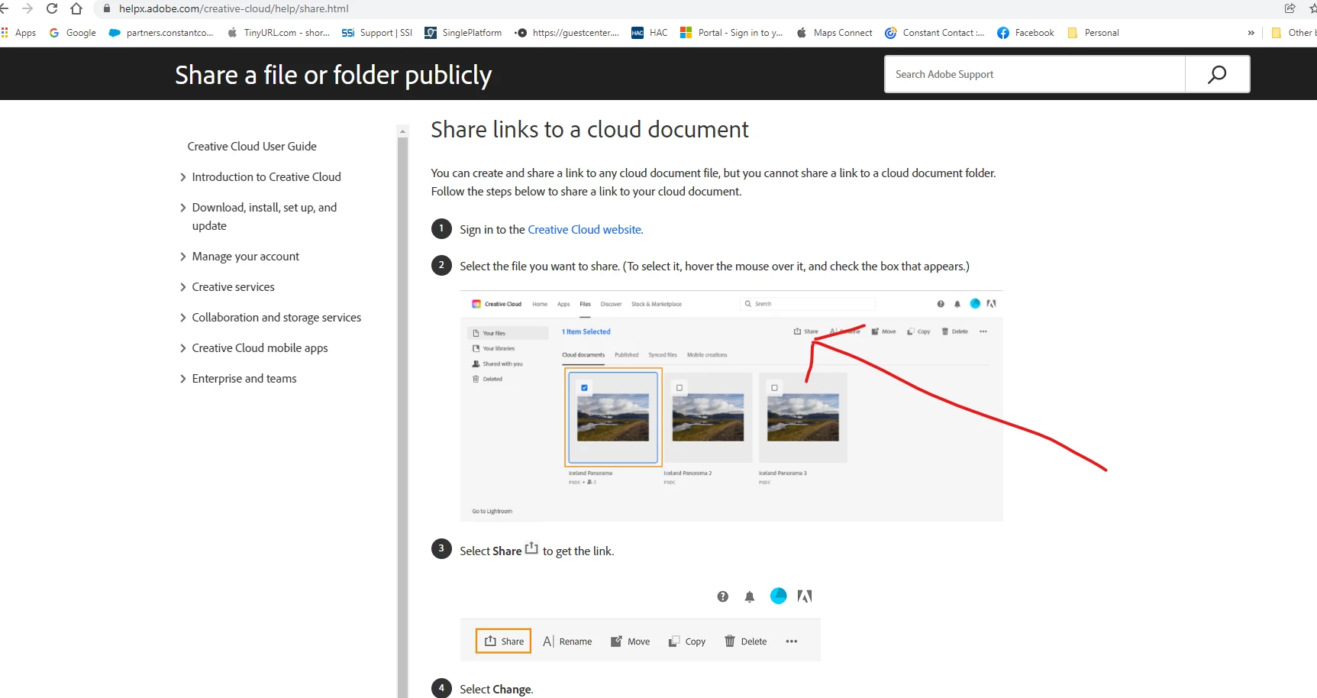Open the Other bookmarks folder
Image resolution: width=1317 pixels, height=698 pixels.
(1293, 33)
